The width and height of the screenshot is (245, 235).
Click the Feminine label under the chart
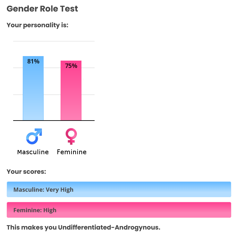[72, 152]
